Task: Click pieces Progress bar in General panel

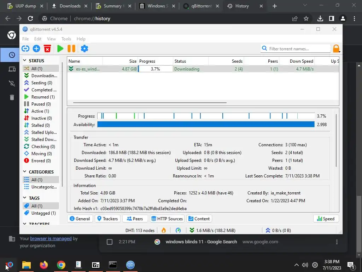Action: (206, 116)
